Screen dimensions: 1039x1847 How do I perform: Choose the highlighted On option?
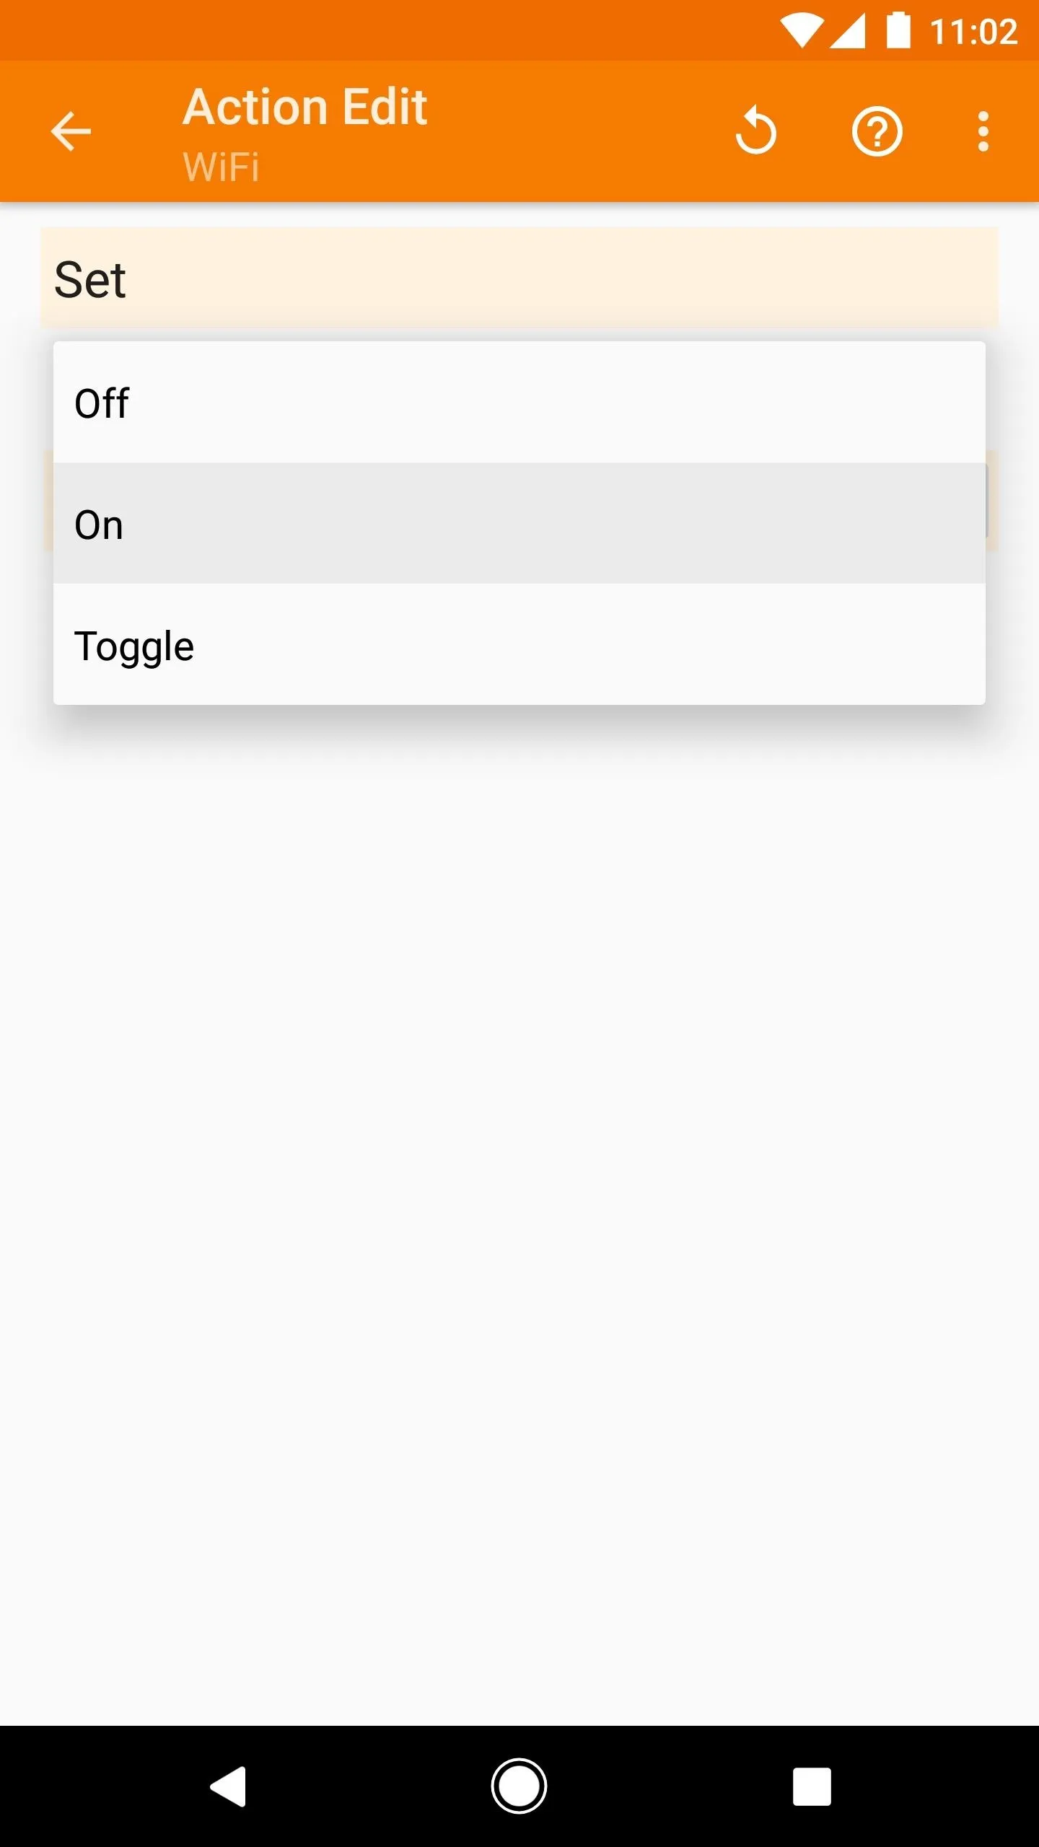point(519,523)
